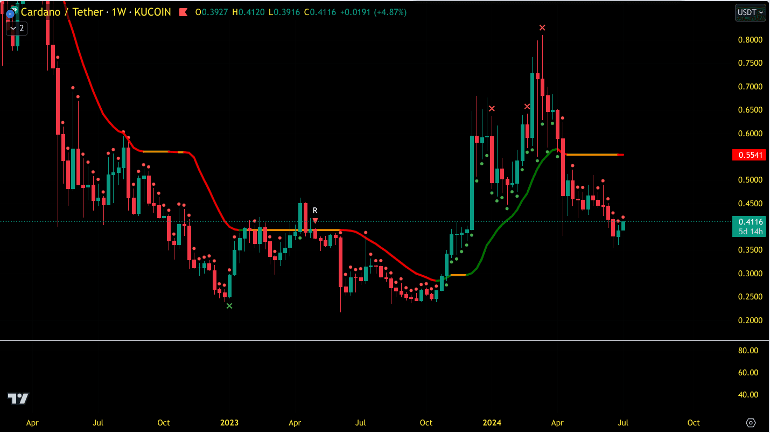
Task: Click the R label marker above the candles
Action: coord(315,211)
